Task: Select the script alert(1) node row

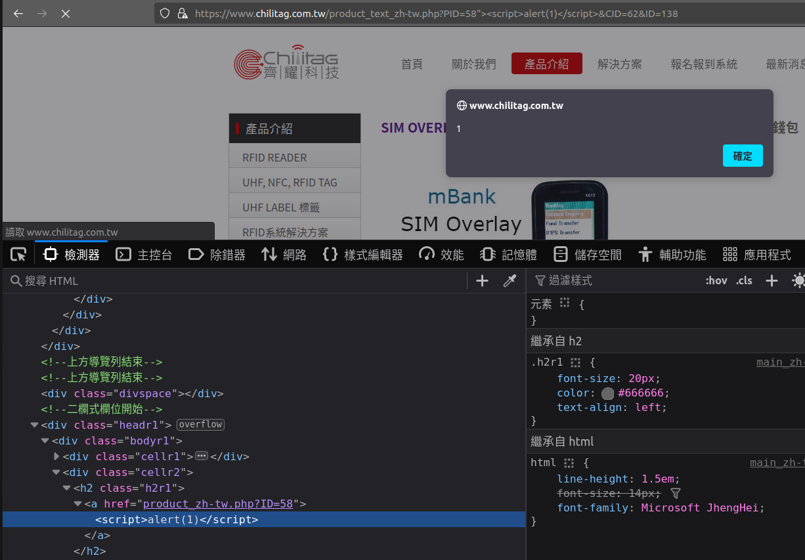Action: click(x=264, y=519)
